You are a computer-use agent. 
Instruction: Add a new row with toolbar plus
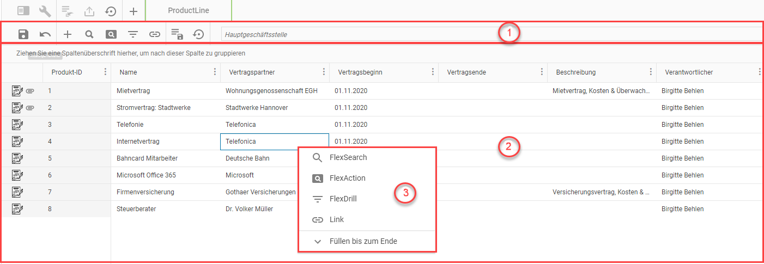tap(68, 34)
